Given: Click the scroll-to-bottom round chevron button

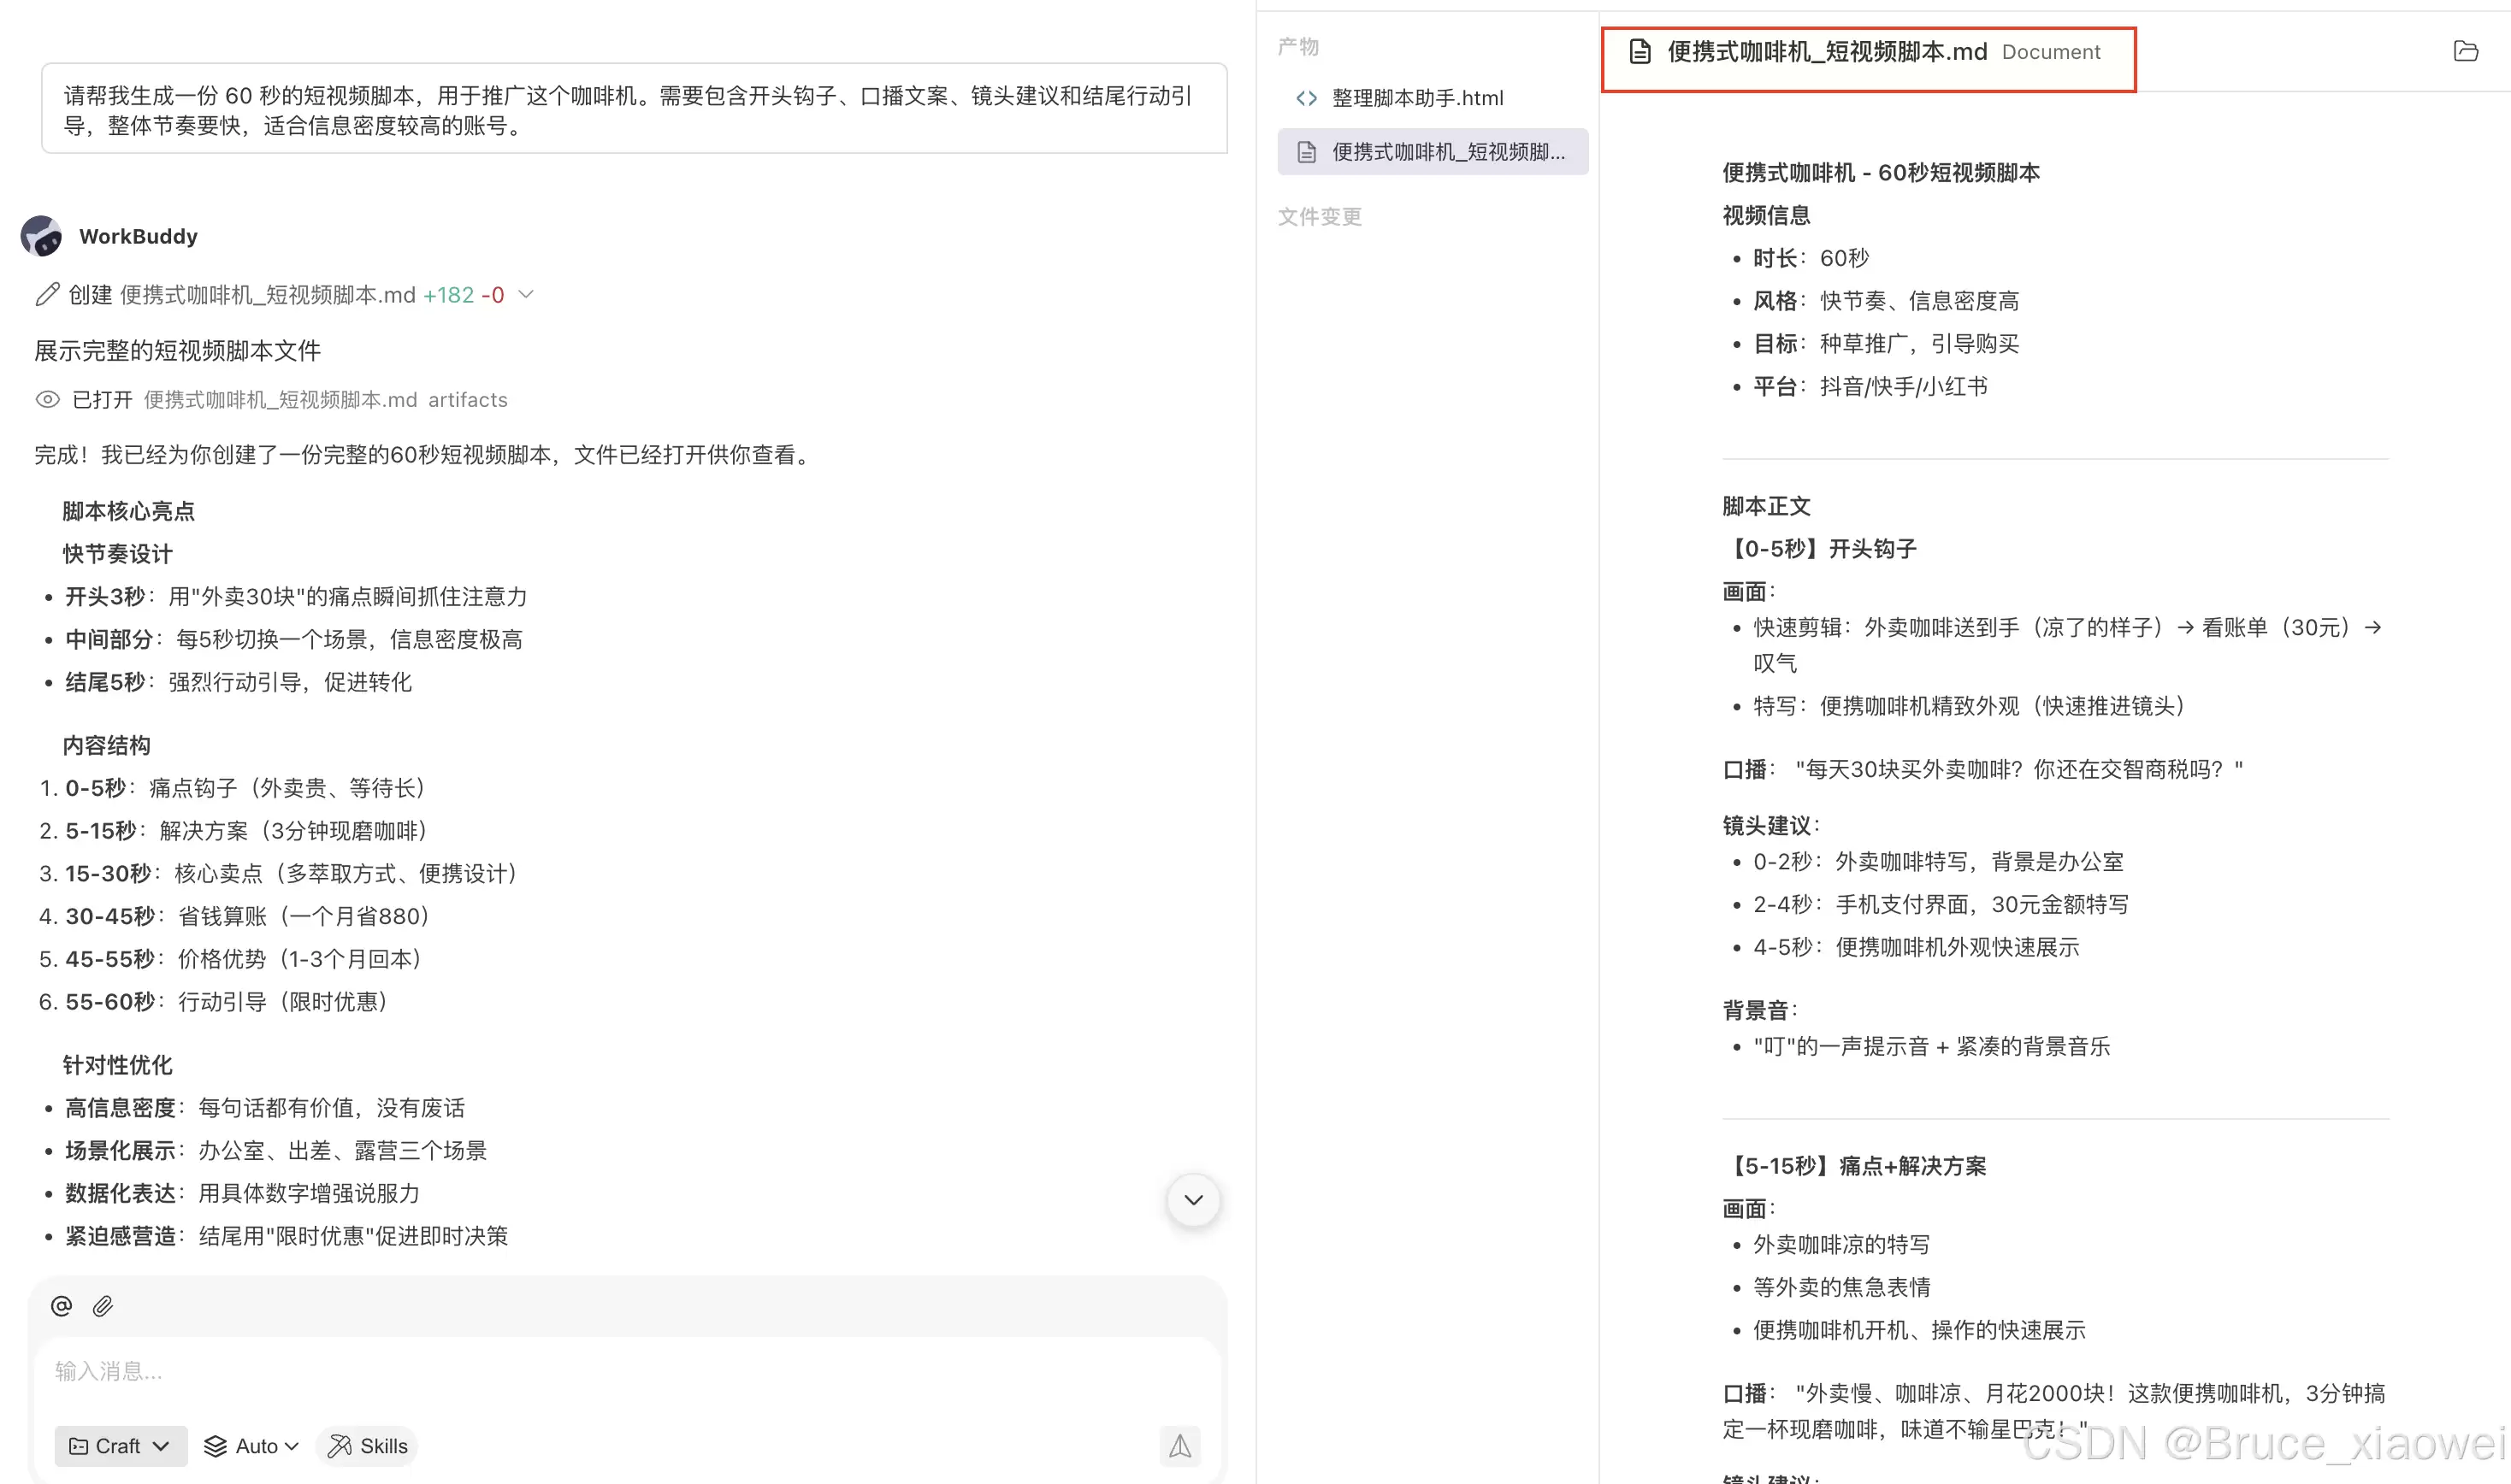Looking at the screenshot, I should pos(1193,1200).
